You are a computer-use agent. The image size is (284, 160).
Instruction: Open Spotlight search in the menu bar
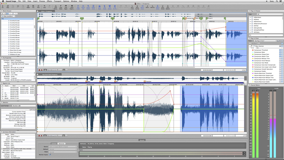(x=277, y=1)
